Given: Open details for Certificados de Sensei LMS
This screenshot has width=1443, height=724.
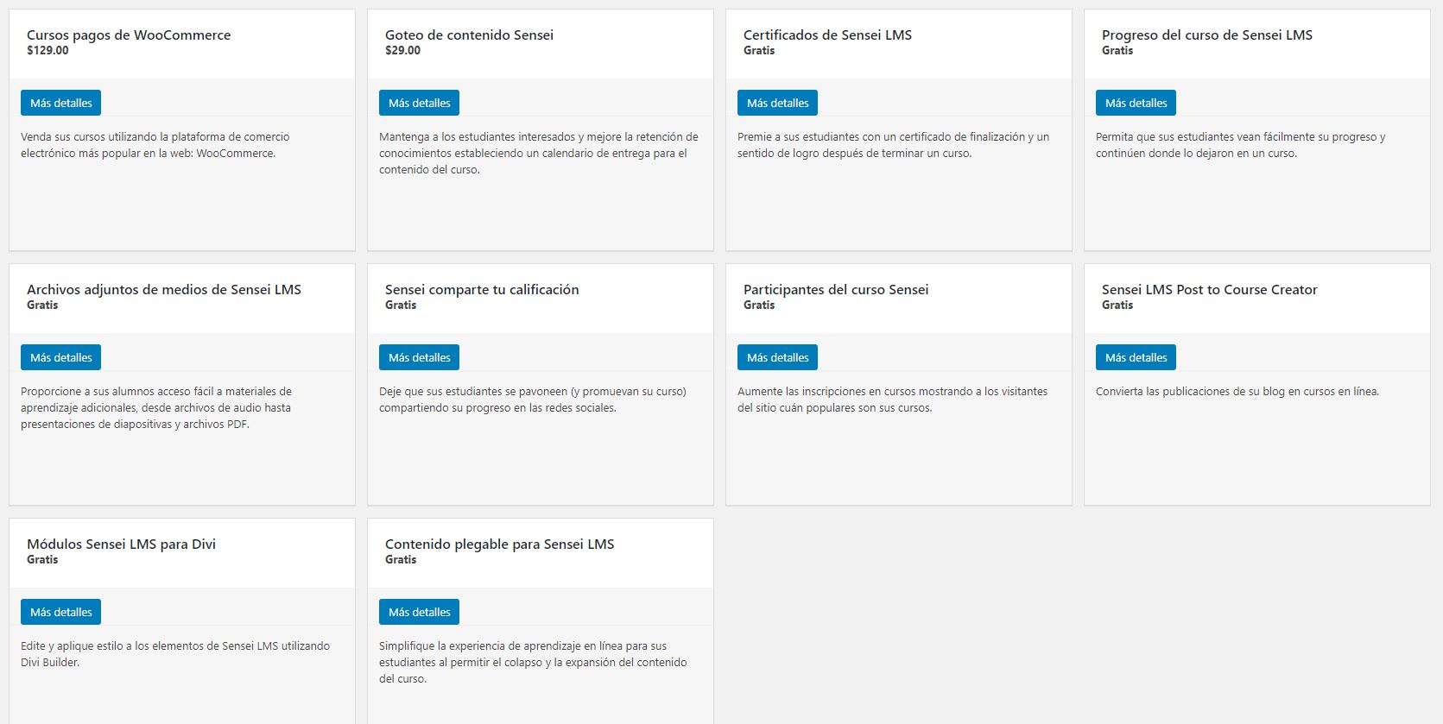Looking at the screenshot, I should coord(777,103).
